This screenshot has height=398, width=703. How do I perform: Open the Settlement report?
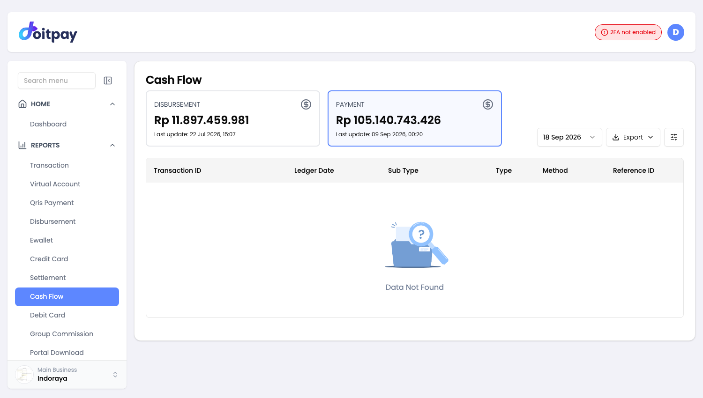point(48,278)
